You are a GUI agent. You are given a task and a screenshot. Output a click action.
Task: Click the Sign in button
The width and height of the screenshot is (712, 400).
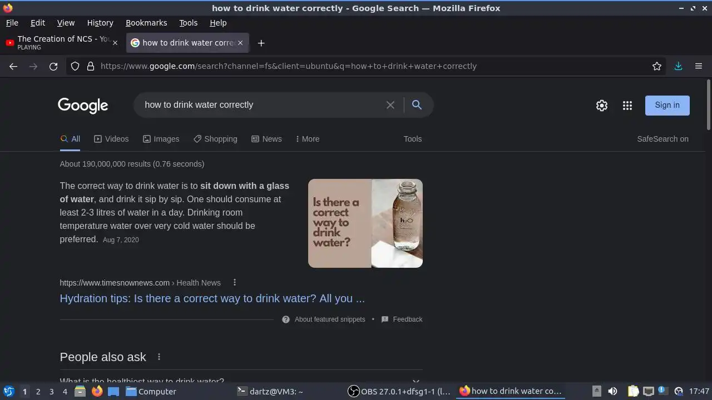(667, 106)
